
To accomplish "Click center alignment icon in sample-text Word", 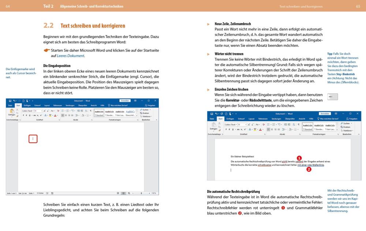I will point(272,129).
